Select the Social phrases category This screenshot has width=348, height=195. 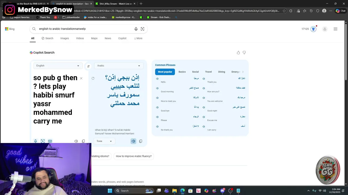tap(195, 72)
